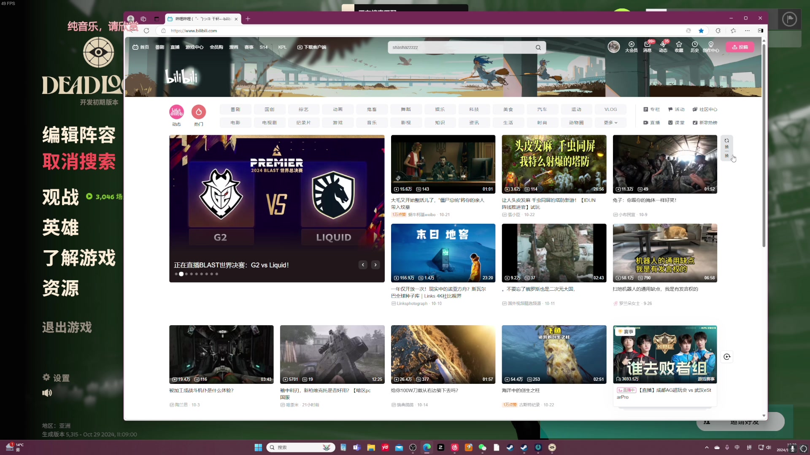Click the Windows Start button
The image size is (810, 455).
click(258, 447)
